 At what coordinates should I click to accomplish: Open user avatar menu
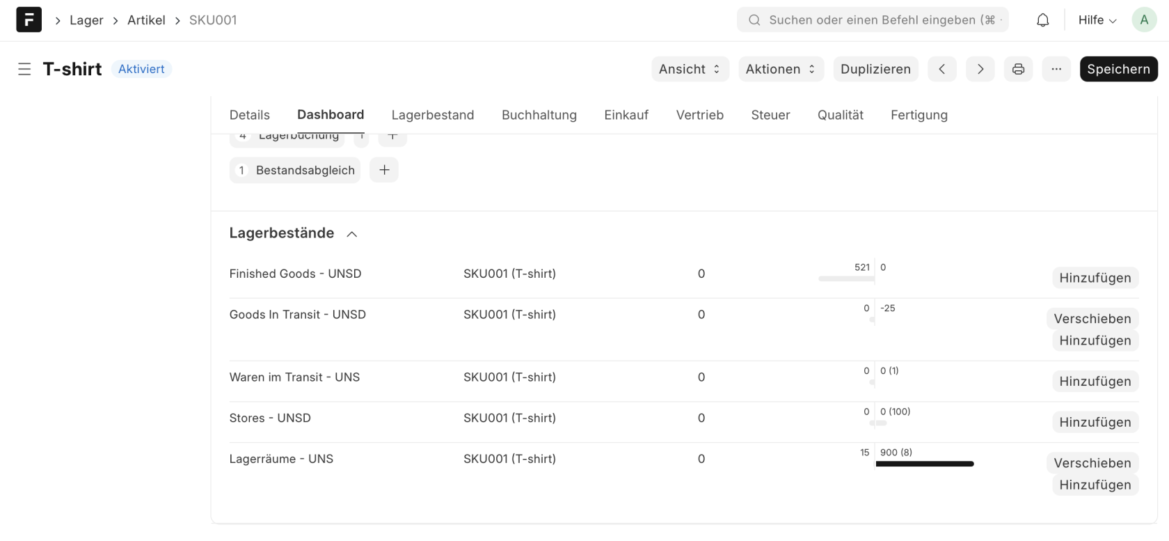coord(1143,20)
